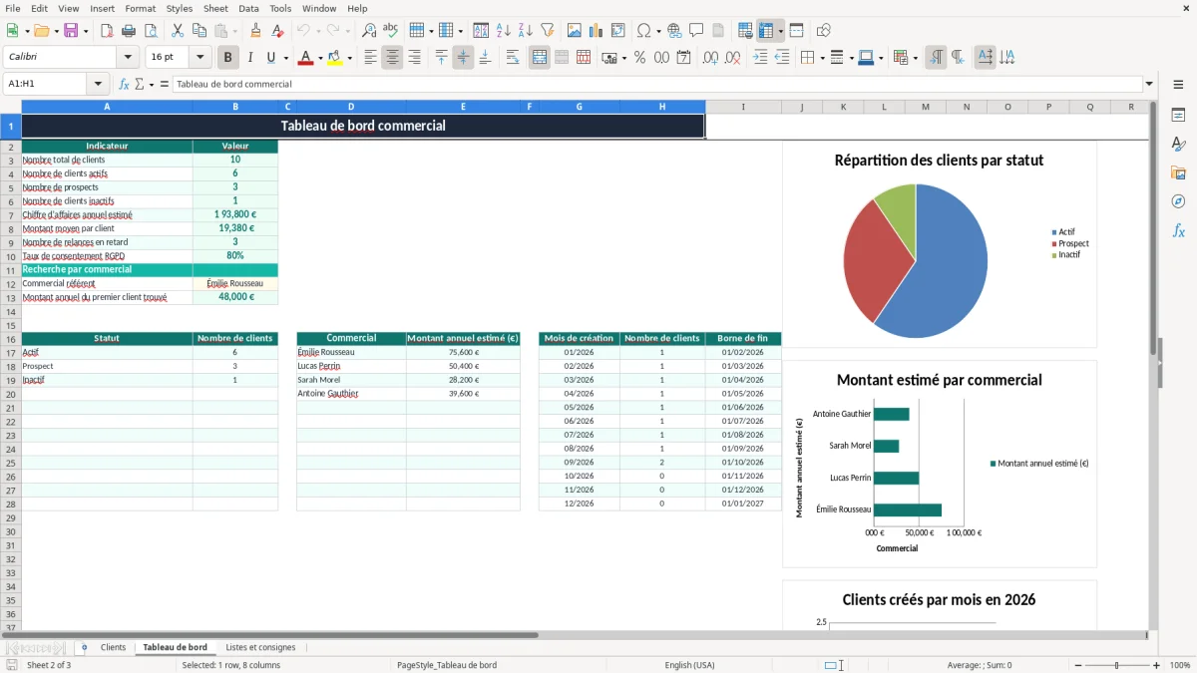
Task: Switch to Listes et consignes tab
Action: (261, 648)
